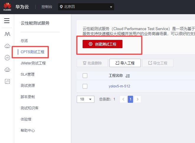Open 总览 in the sidebar
The width and height of the screenshot is (195, 143).
[24, 40]
